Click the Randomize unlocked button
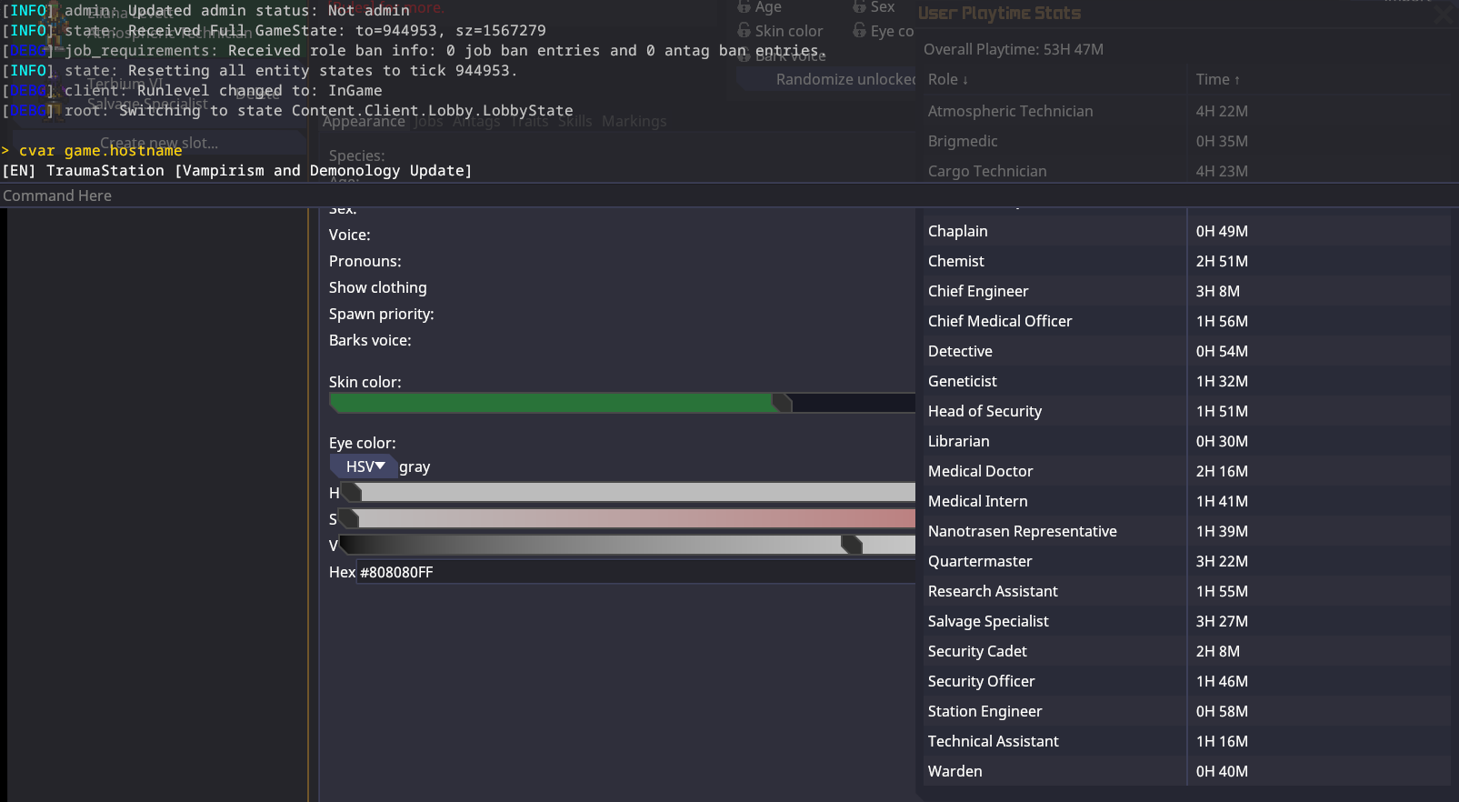 tap(825, 79)
